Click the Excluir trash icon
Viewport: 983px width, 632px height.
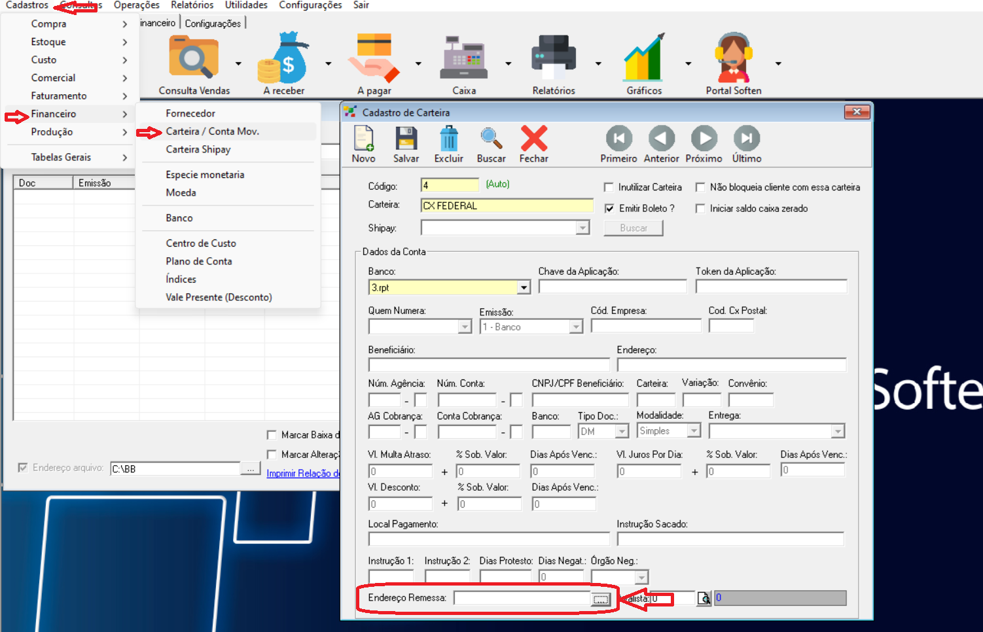pyautogui.click(x=449, y=139)
